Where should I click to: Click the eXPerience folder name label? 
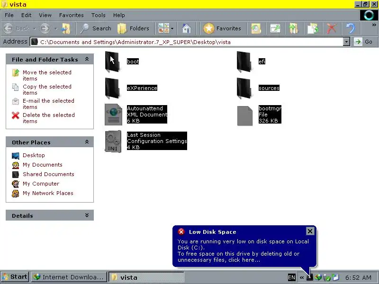(142, 88)
